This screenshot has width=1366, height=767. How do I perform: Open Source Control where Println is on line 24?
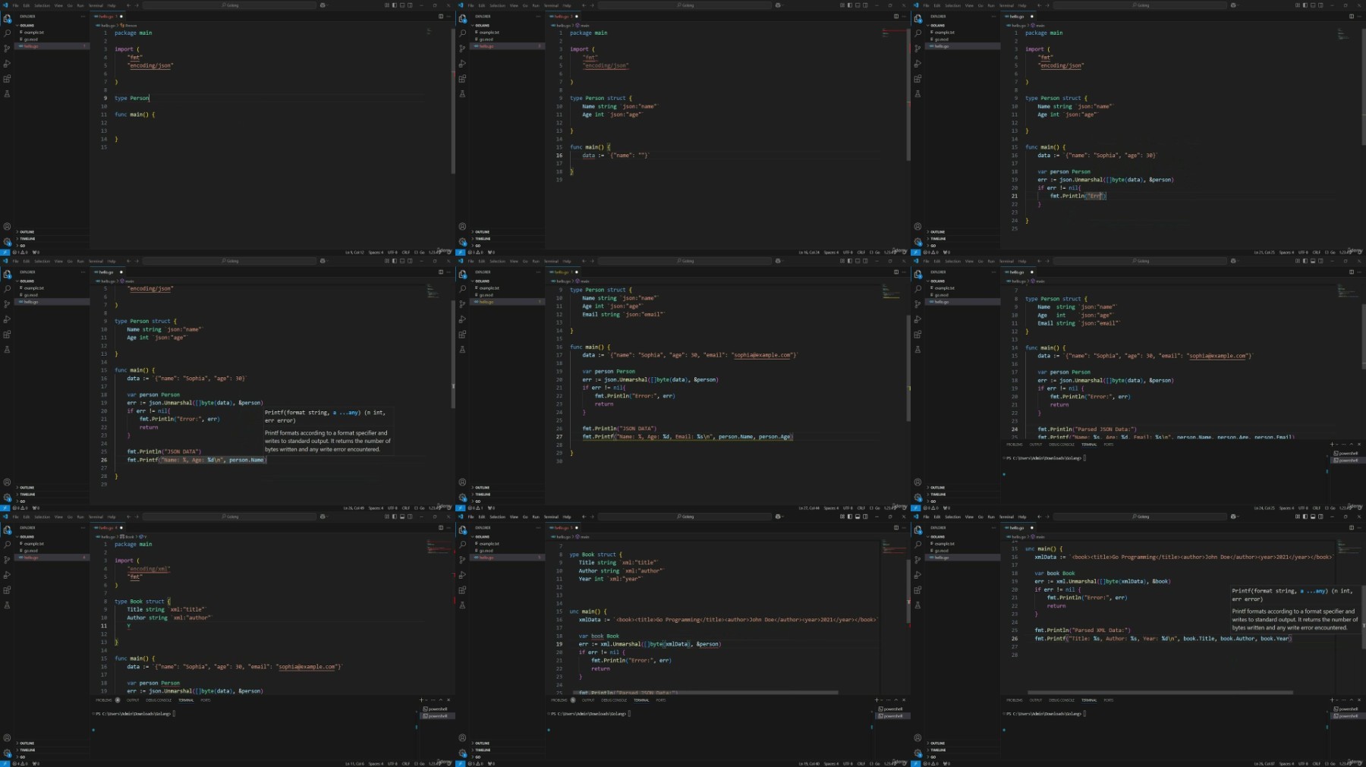click(x=917, y=304)
